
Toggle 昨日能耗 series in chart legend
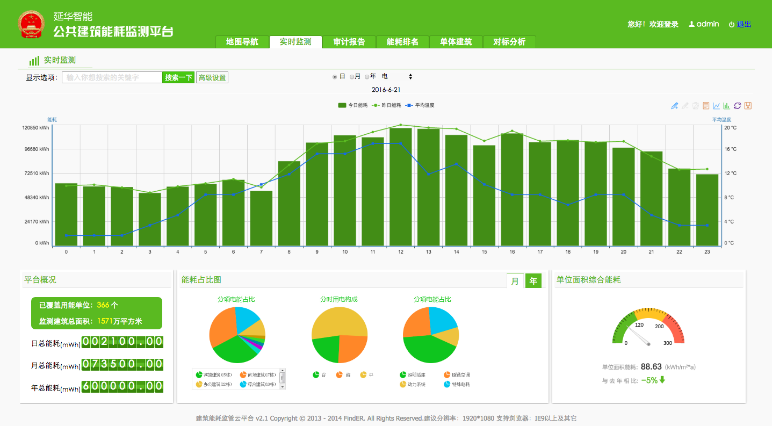[386, 105]
